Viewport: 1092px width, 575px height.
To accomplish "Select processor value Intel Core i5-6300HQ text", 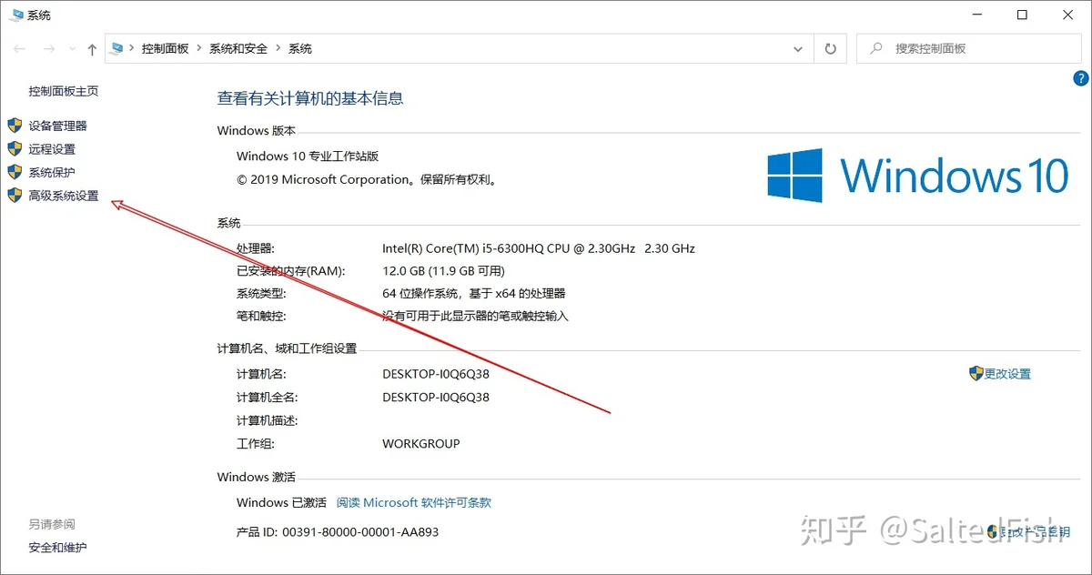I will point(539,248).
